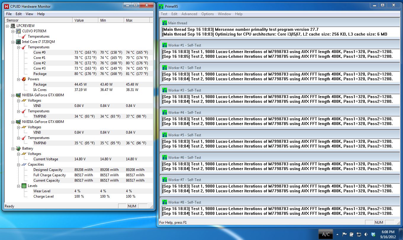Open the Action Center flag in the tray

[x=345, y=234]
